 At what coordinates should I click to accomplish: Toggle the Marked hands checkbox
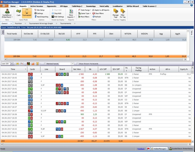coord(45,64)
